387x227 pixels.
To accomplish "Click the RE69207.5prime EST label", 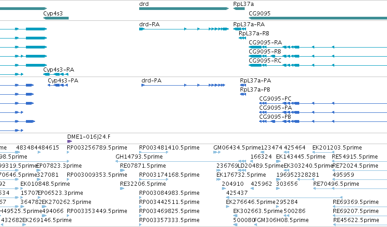I will click(356, 211).
